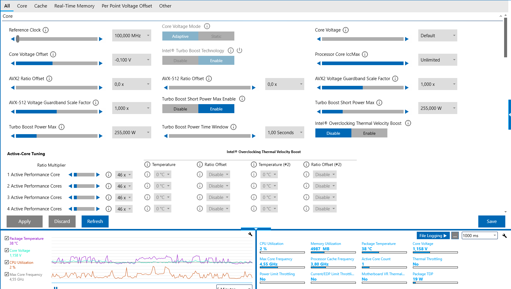The width and height of the screenshot is (511, 289).
Task: Uncheck the Package Temperature graph checkbox
Action: tap(7, 238)
